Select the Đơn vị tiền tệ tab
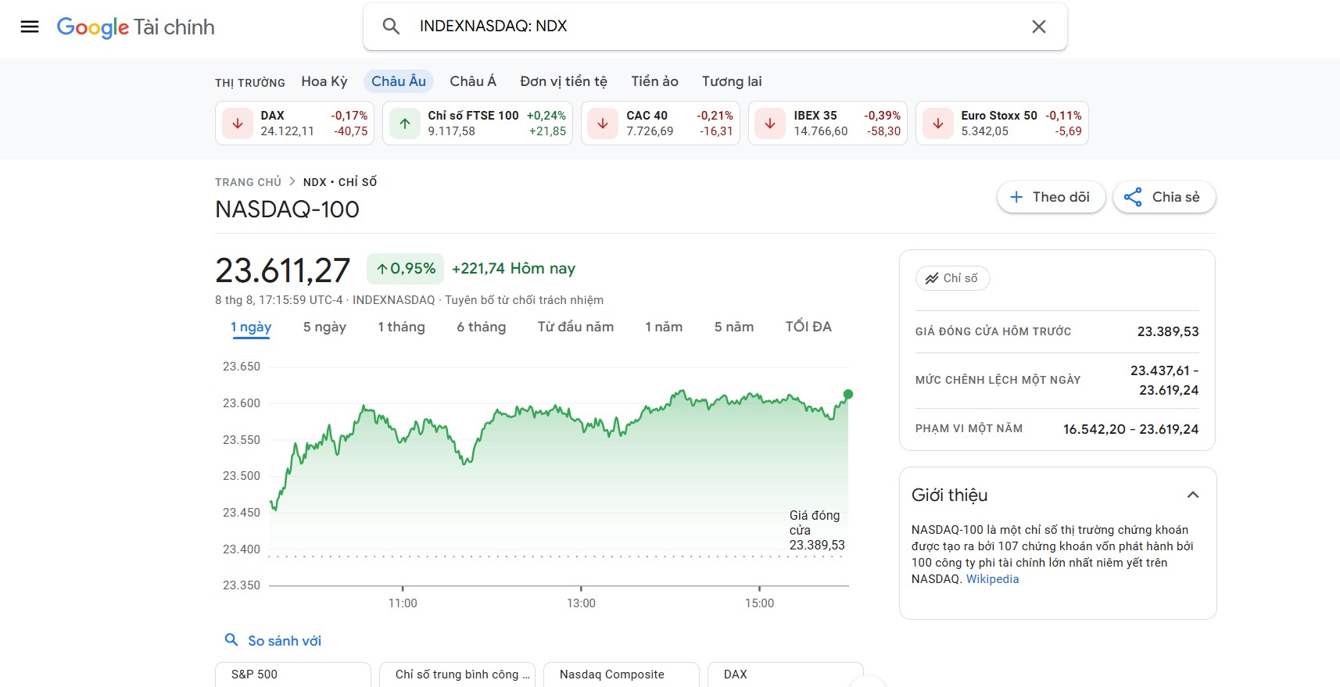The image size is (1340, 687). [x=564, y=81]
